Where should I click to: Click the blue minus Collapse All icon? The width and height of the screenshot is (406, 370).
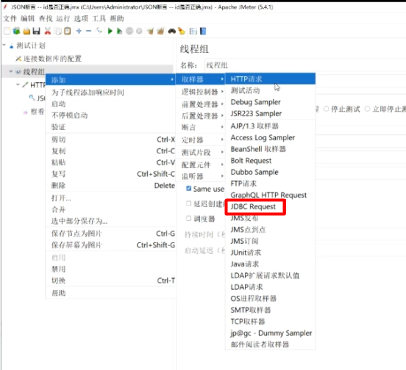pyautogui.click(x=88, y=32)
